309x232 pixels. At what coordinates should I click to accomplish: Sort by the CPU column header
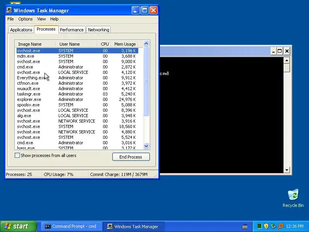[104, 44]
